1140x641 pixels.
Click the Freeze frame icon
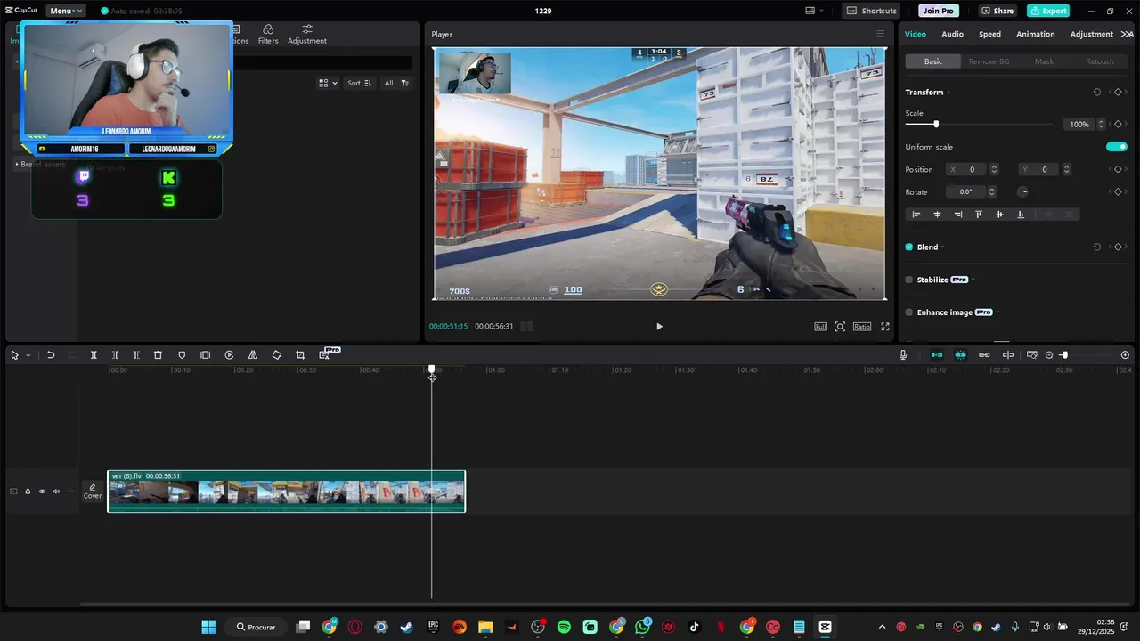click(206, 355)
